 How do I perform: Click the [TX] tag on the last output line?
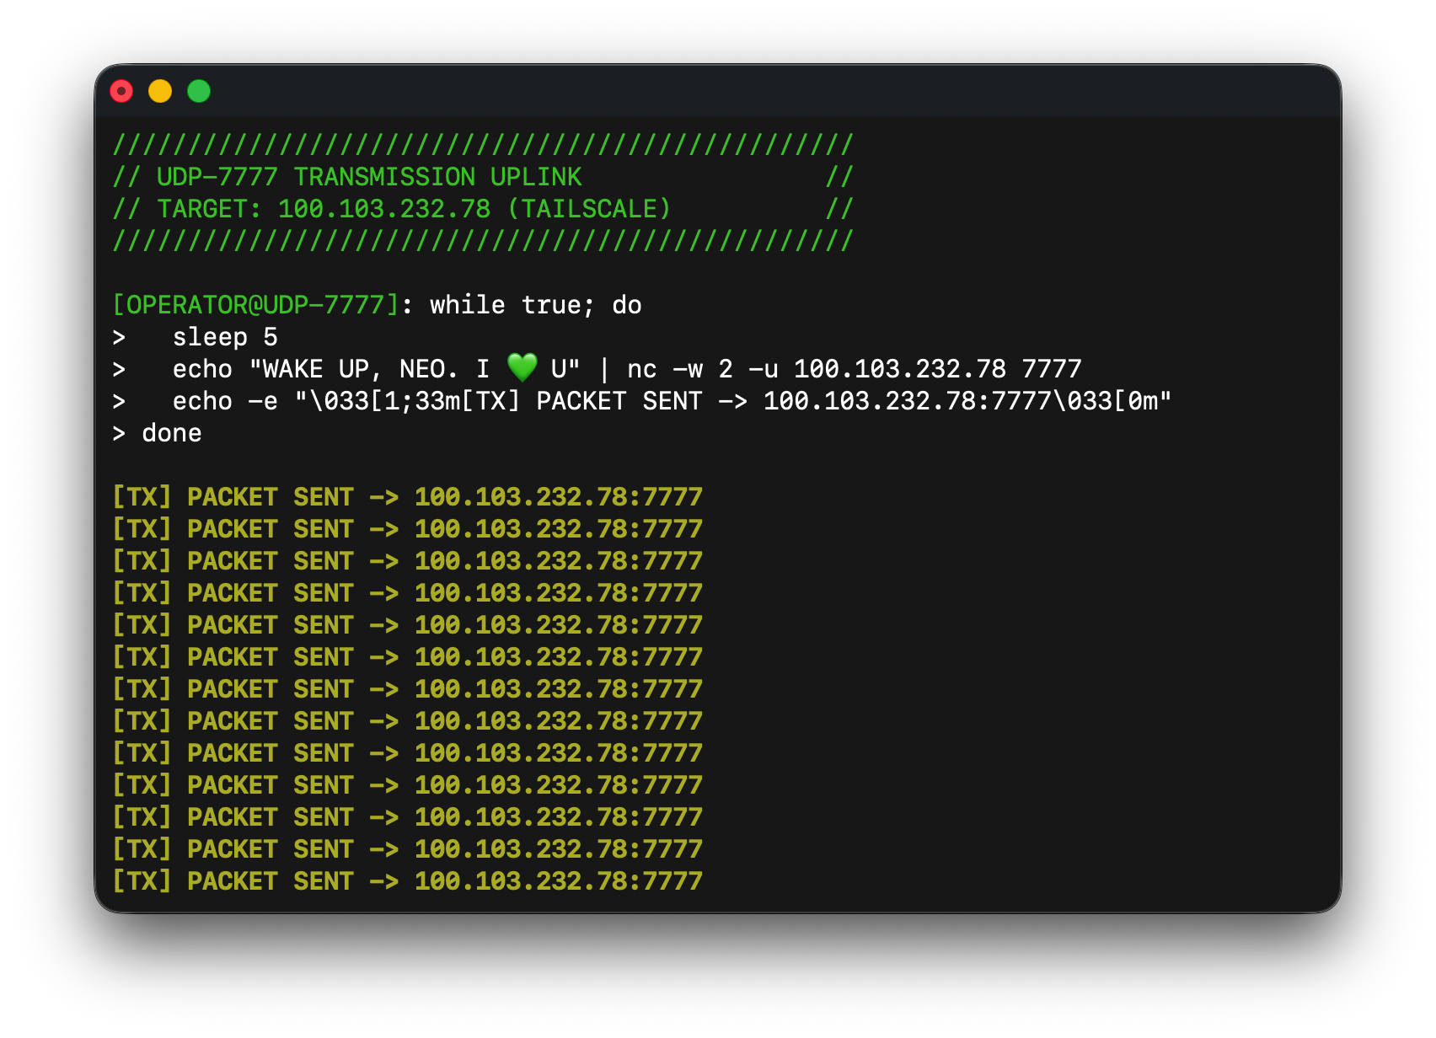tap(142, 881)
